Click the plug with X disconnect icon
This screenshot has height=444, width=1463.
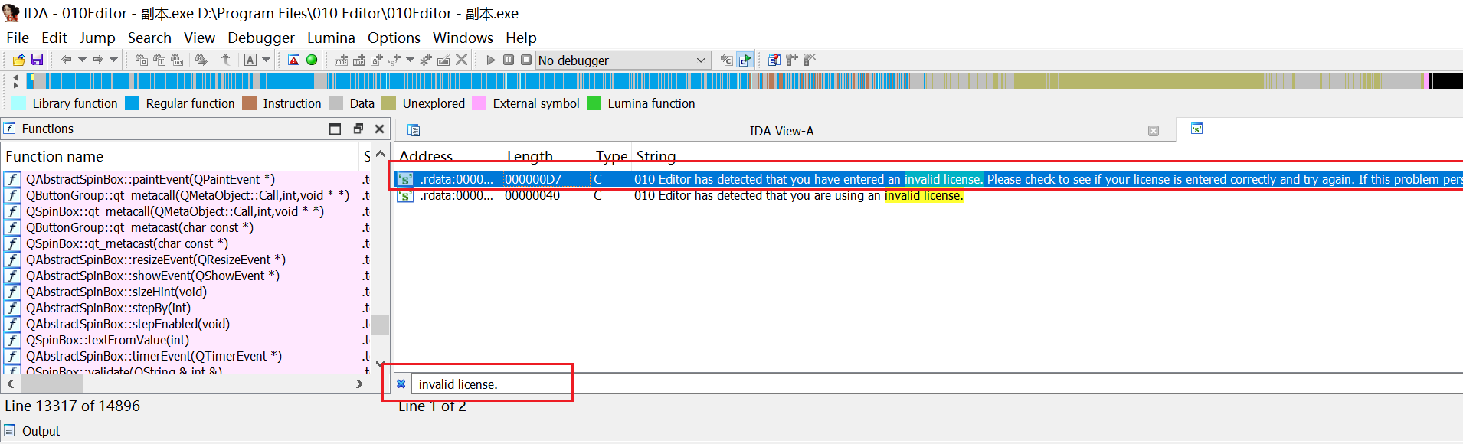click(x=810, y=60)
